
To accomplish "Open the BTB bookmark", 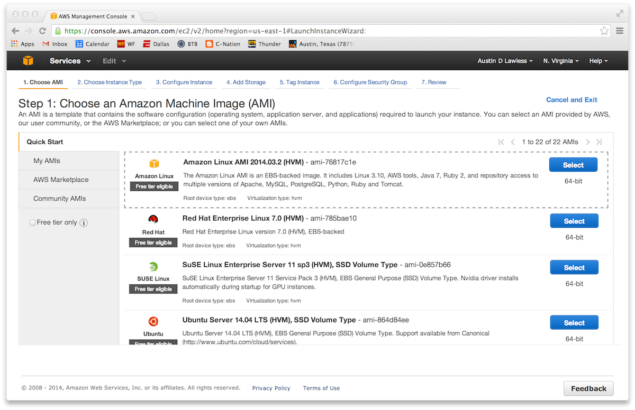I will click(187, 44).
